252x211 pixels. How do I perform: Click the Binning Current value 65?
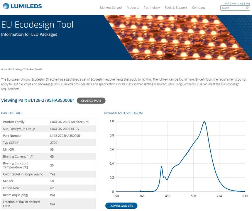tap(52, 156)
